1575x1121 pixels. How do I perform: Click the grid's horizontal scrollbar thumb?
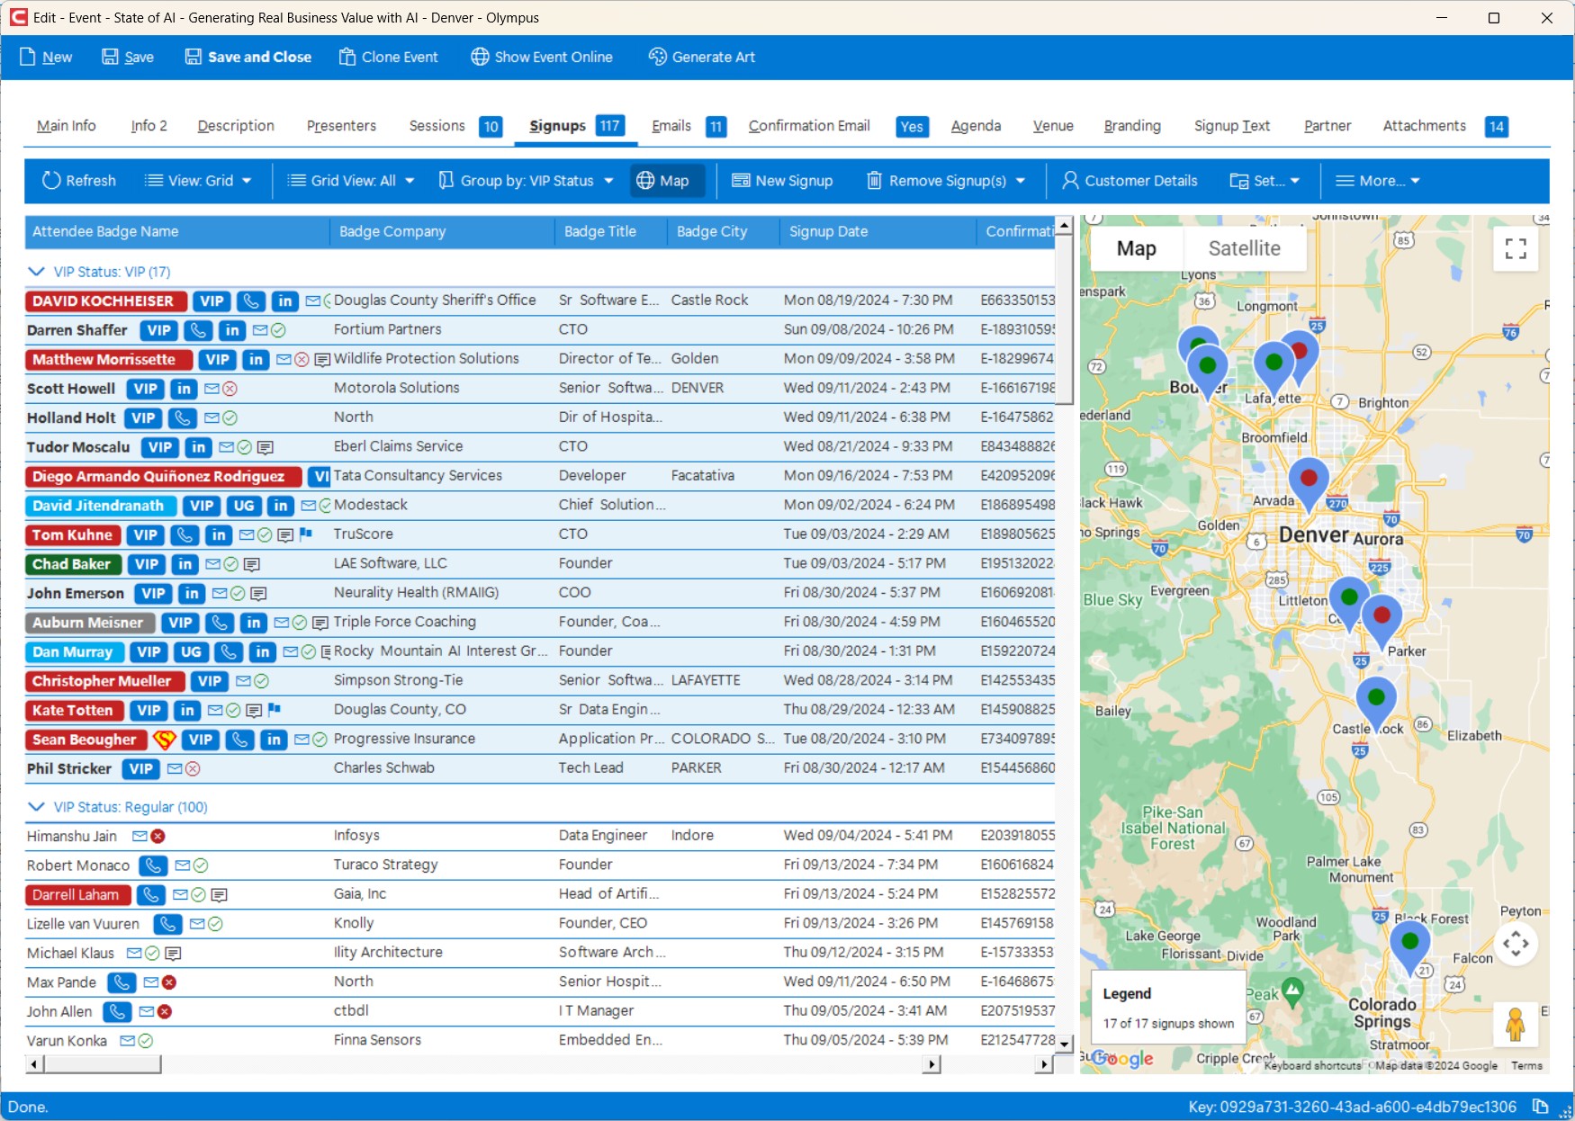(102, 1064)
